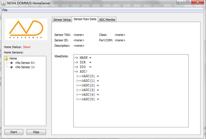The image size is (206, 139).
Task: Select the <No Sensor 1> tree item
Action: [25, 67]
